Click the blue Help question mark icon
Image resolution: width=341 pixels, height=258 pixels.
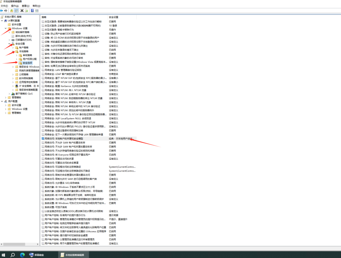[x=32, y=10]
